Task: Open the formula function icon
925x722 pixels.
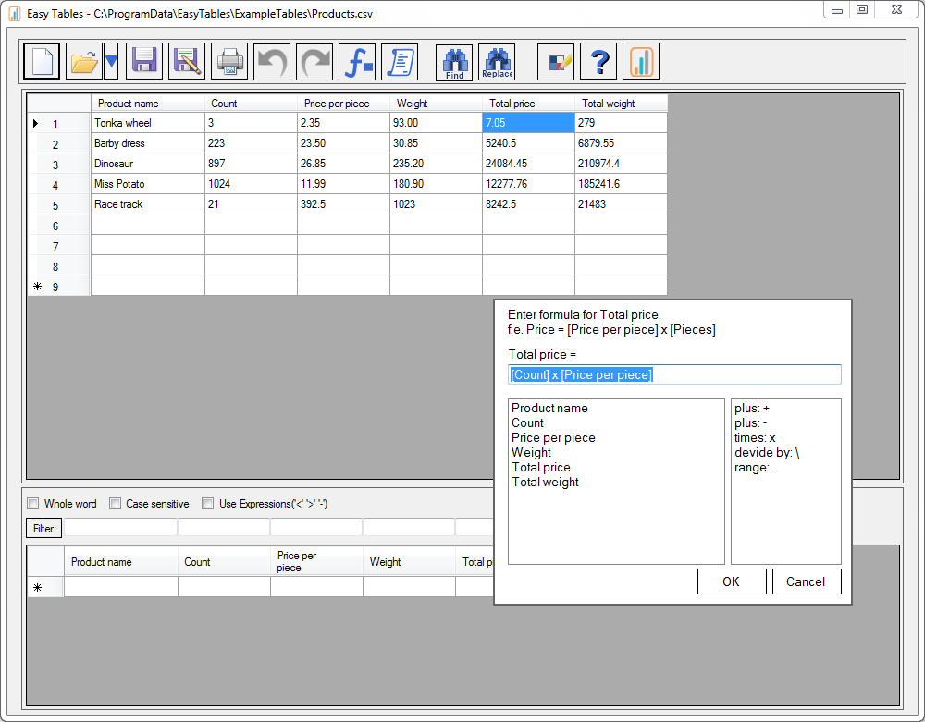Action: (357, 62)
